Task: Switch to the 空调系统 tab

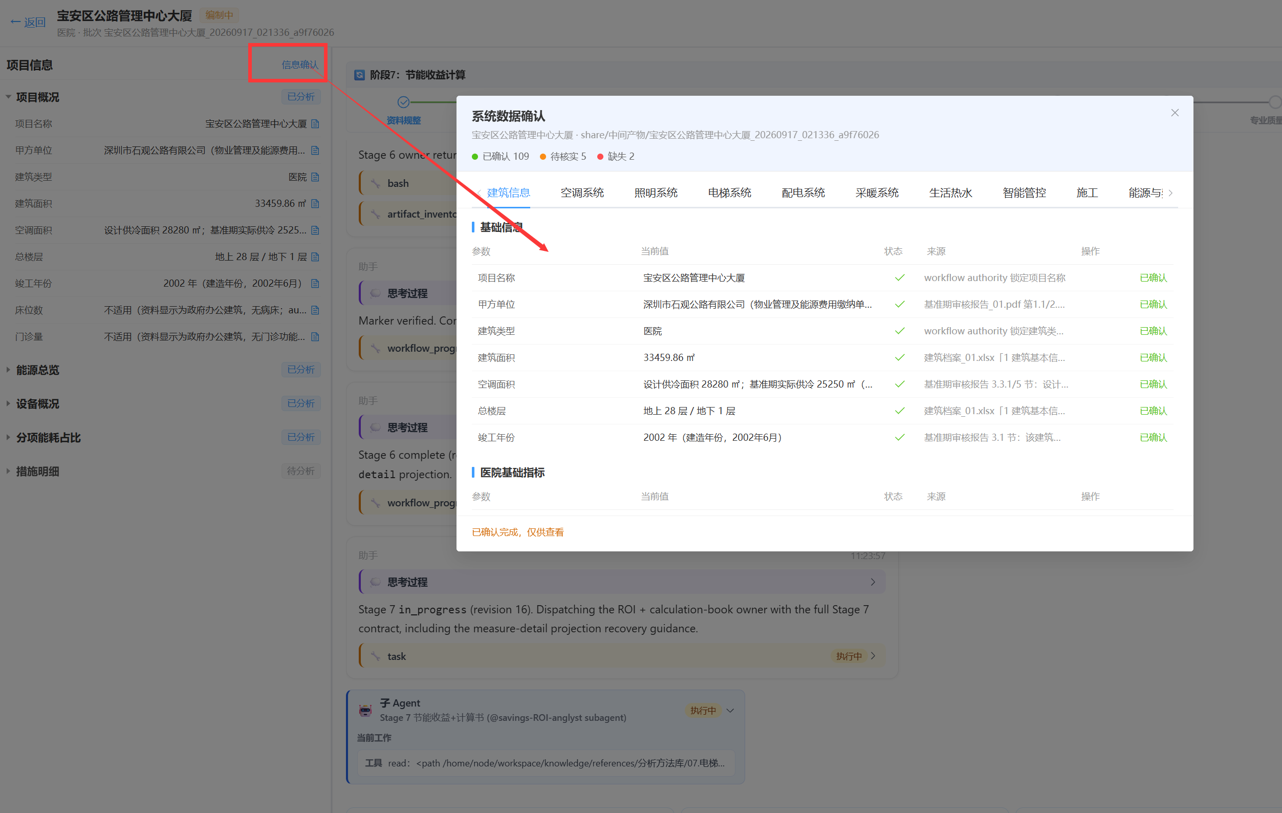Action: 582,192
